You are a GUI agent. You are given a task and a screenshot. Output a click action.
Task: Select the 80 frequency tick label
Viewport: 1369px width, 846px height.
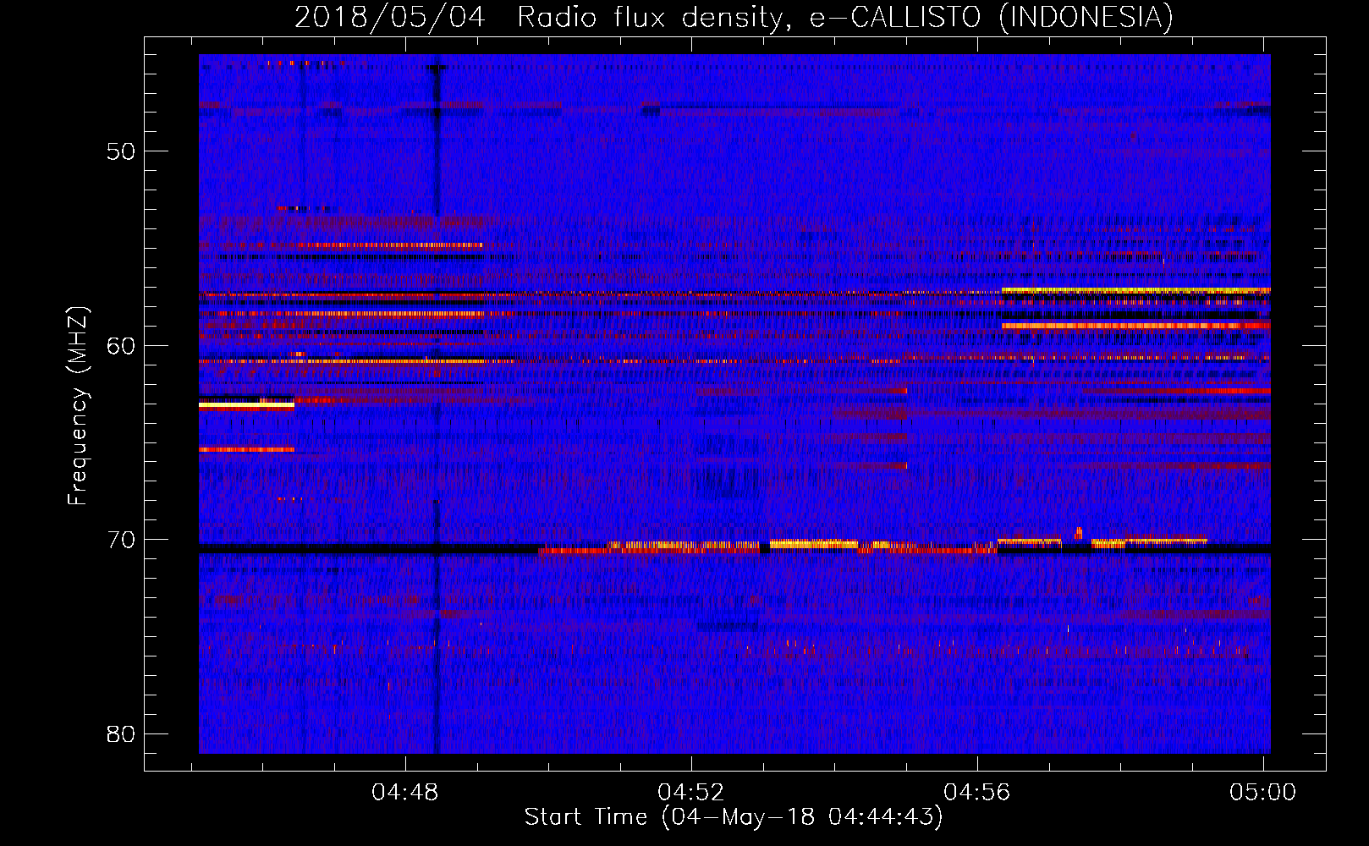[121, 733]
